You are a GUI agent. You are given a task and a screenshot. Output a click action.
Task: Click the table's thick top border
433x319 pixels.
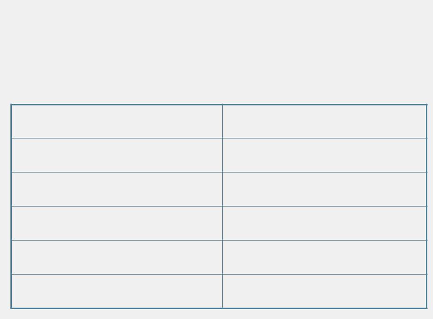[x=219, y=105]
